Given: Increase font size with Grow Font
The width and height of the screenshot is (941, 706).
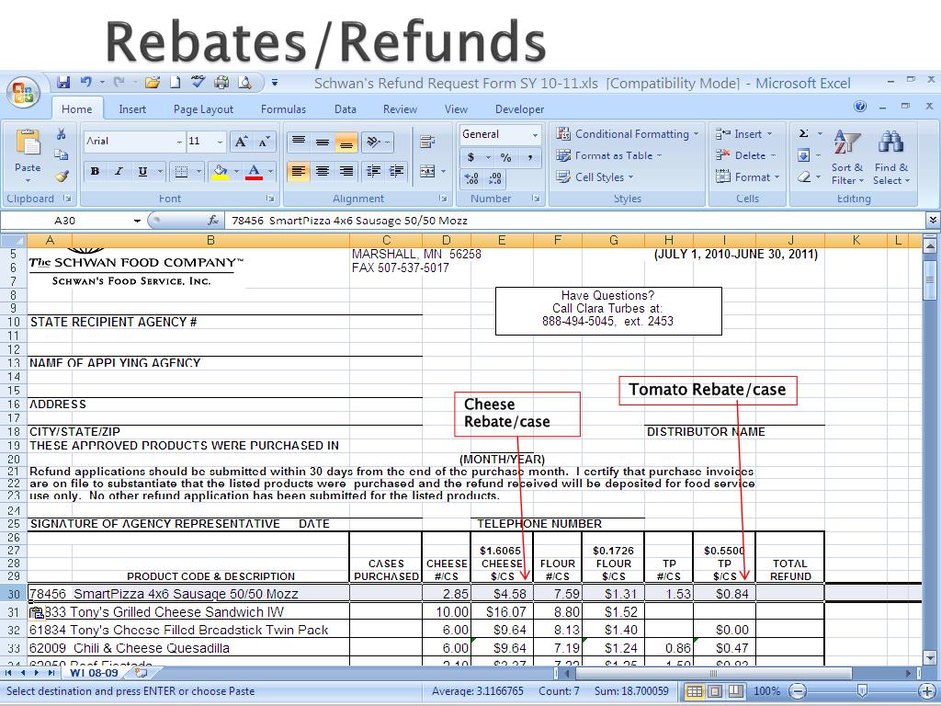Looking at the screenshot, I should click(241, 142).
